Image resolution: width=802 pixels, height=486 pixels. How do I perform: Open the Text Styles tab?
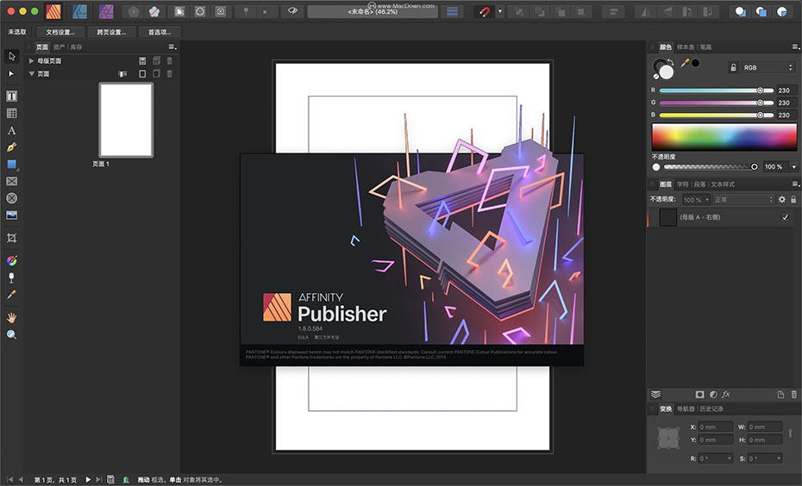[x=723, y=184]
